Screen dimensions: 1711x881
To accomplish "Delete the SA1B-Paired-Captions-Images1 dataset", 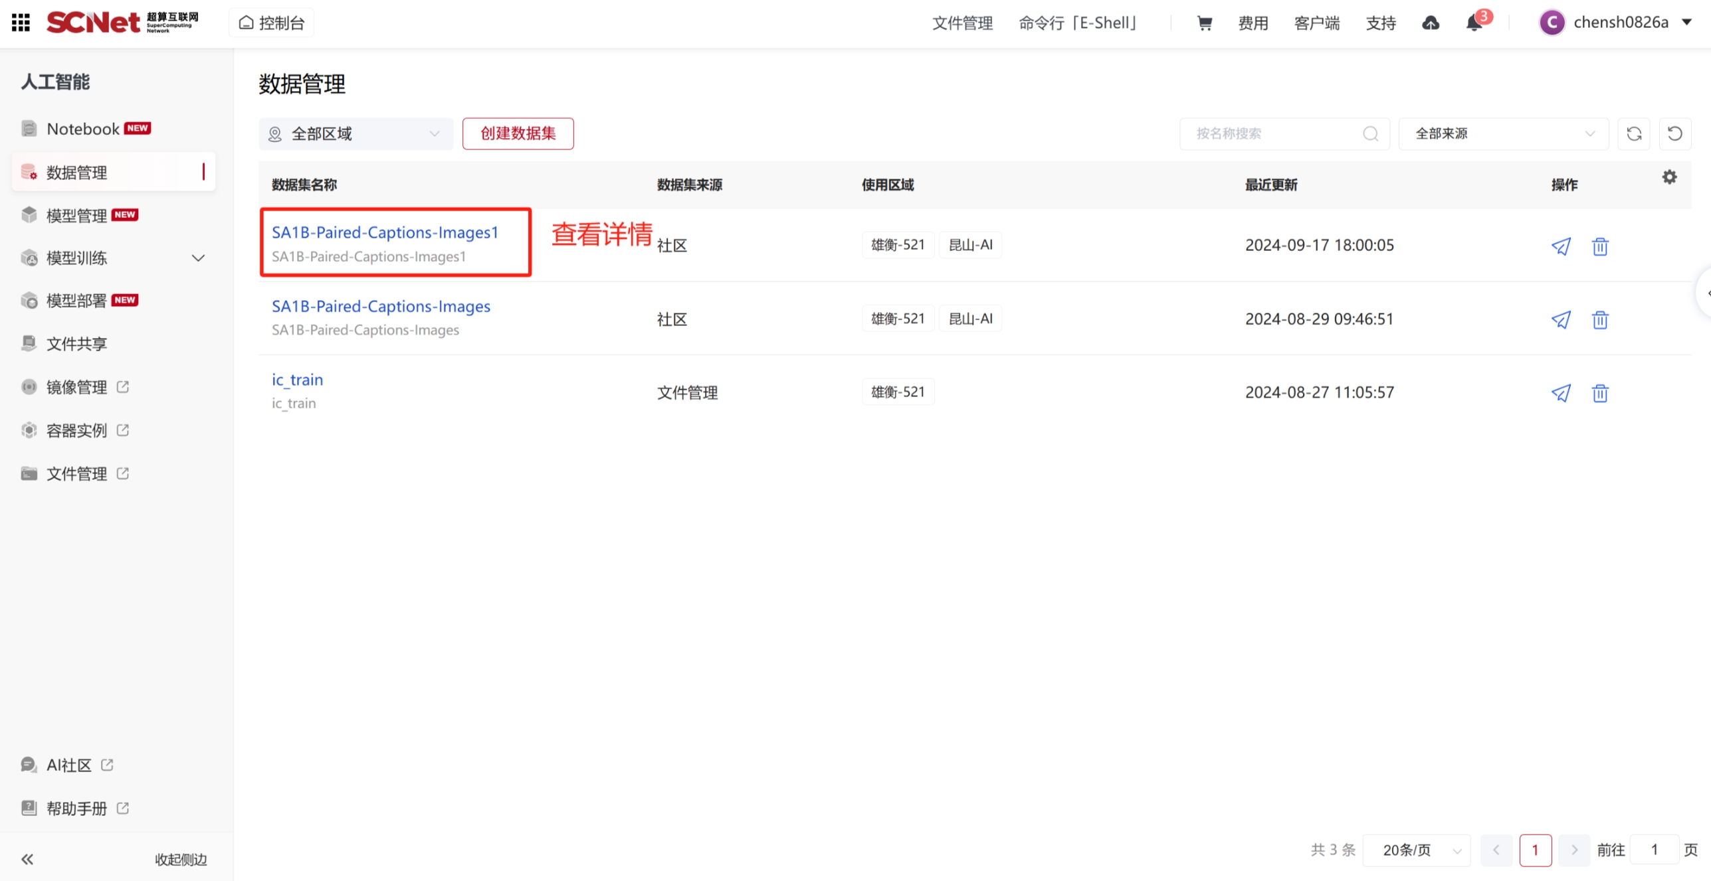I will coord(1599,246).
